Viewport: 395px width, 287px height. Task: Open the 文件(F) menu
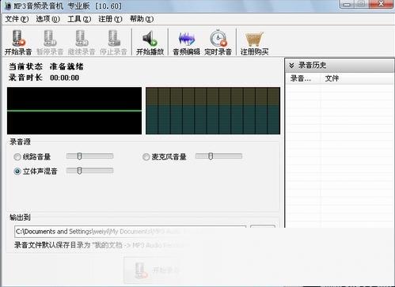pos(17,19)
